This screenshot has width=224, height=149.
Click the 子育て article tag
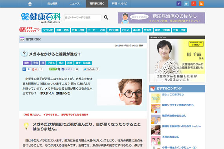click(51, 63)
